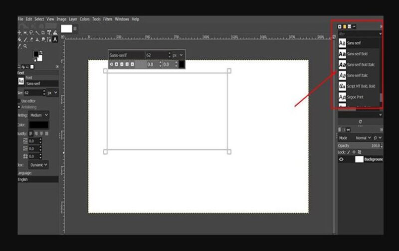
Task: Click the image tab thumbnail above the canvas
Action: (66, 29)
